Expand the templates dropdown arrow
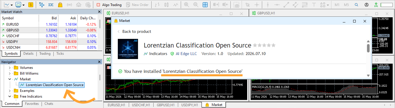Image resolution: width=395 pixels, height=108 pixels. 23,5
